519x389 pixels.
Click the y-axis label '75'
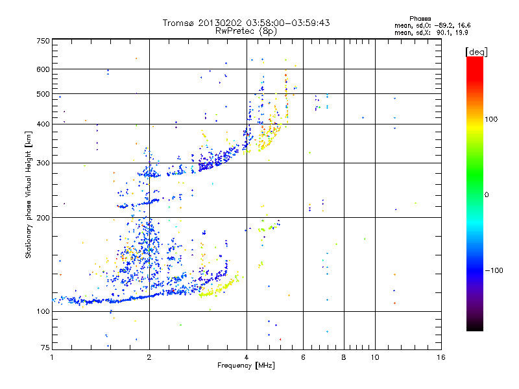click(x=45, y=348)
